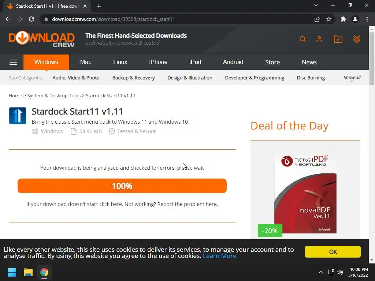The image size is (375, 281).
Task: Switch to the Mac tab
Action: (x=86, y=62)
